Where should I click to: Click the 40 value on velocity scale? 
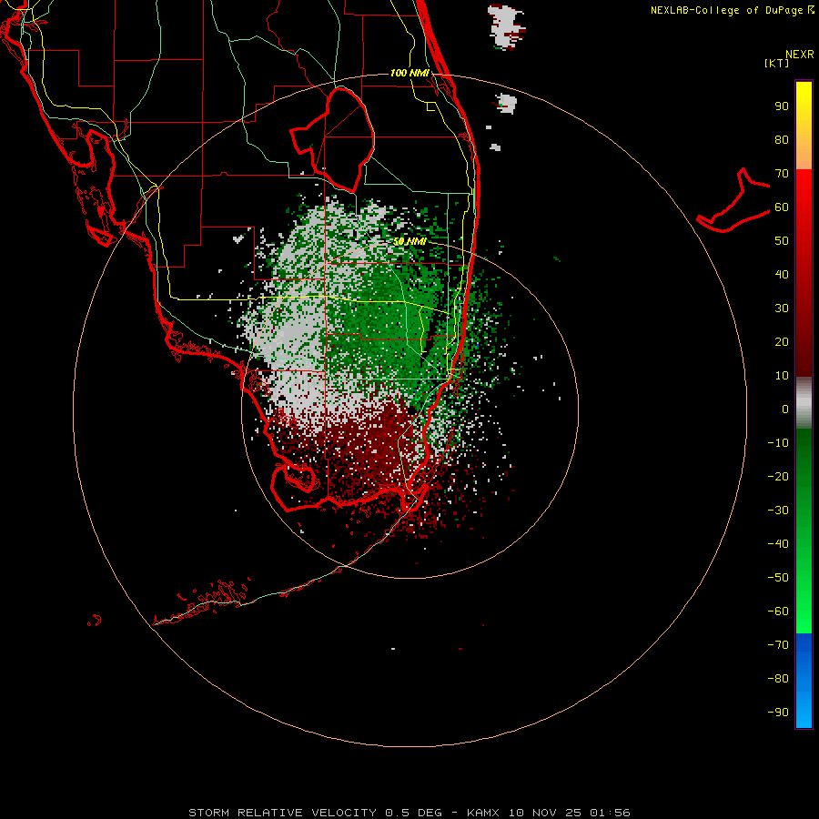[x=782, y=274]
